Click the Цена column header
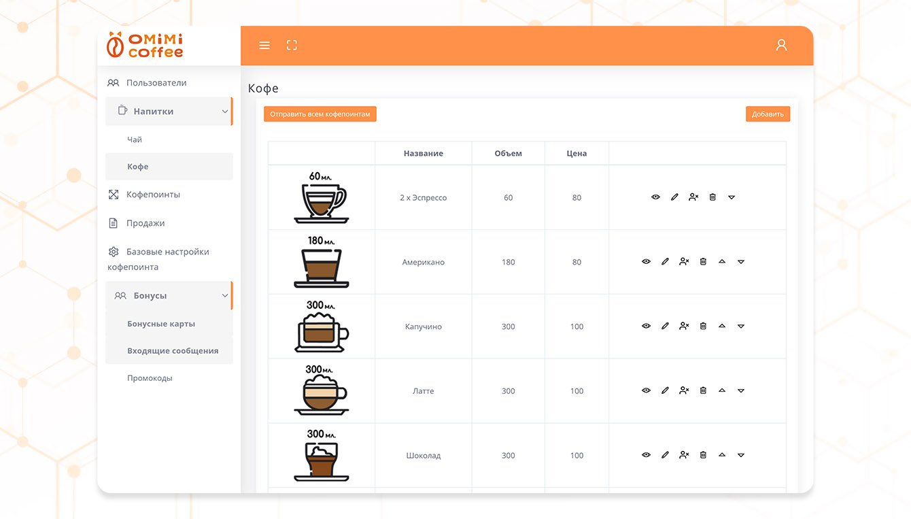Screen dimensions: 911x519 click(x=577, y=154)
